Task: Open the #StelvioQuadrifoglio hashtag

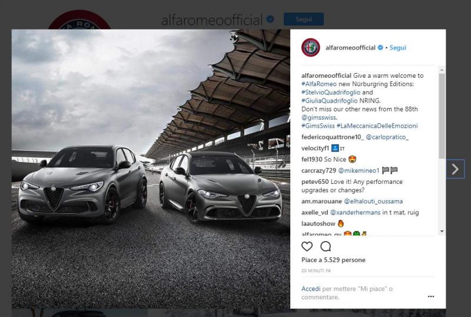Action: tap(330, 93)
